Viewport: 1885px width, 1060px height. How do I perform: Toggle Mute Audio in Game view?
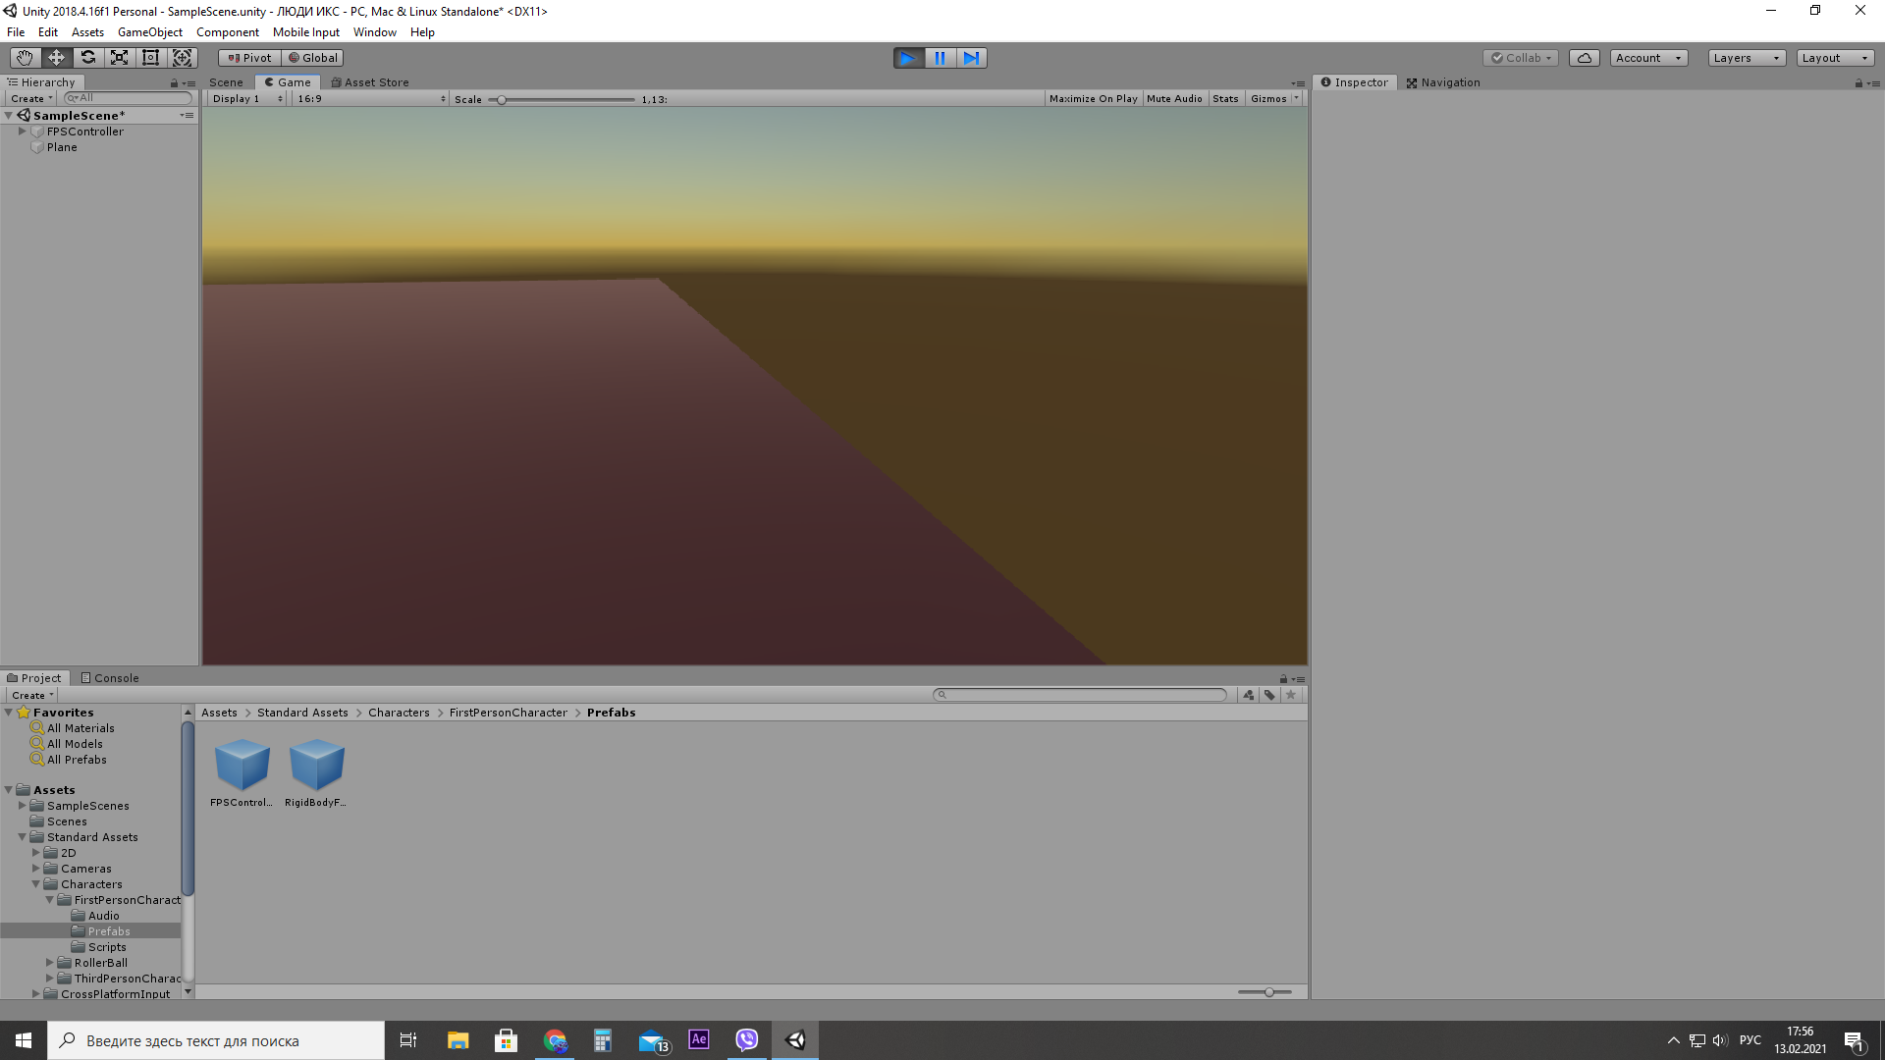(1174, 99)
